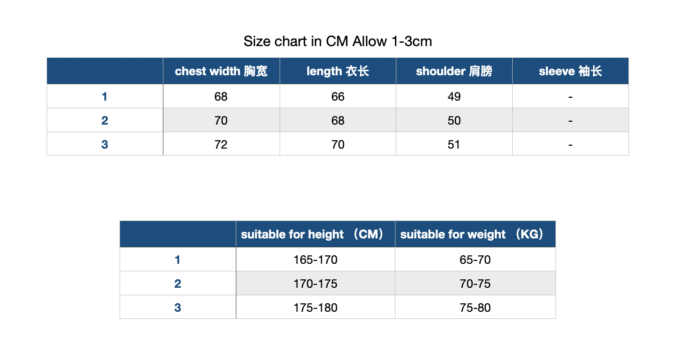Select the shoulder 肩膀 column header
The width and height of the screenshot is (676, 363).
tap(454, 71)
